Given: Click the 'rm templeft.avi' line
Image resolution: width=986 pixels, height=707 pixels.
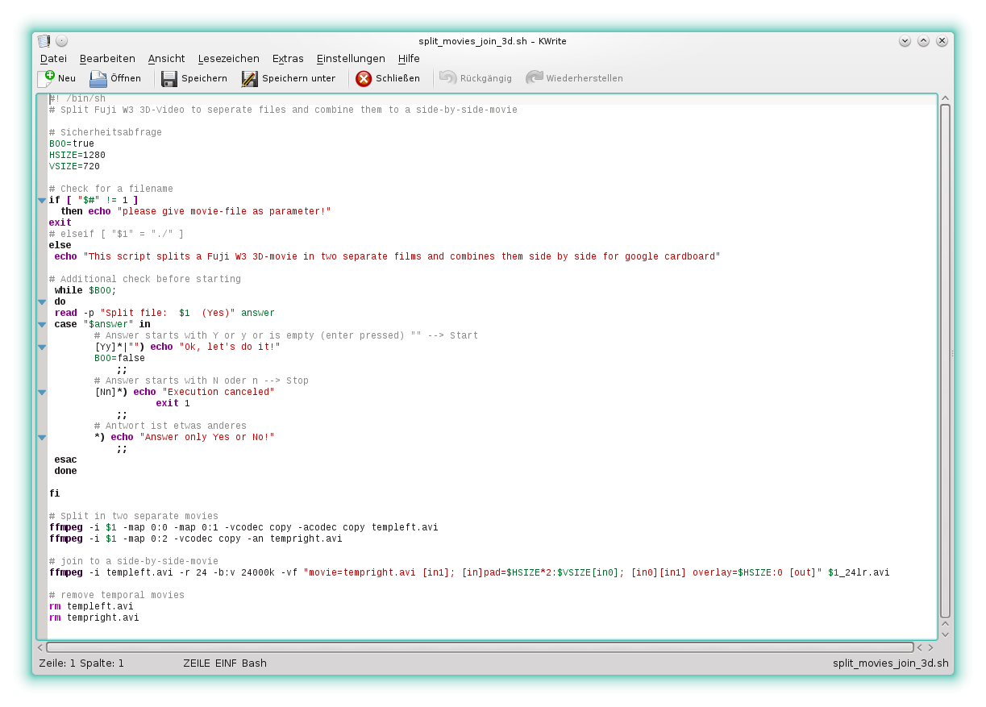Looking at the screenshot, I should point(91,606).
